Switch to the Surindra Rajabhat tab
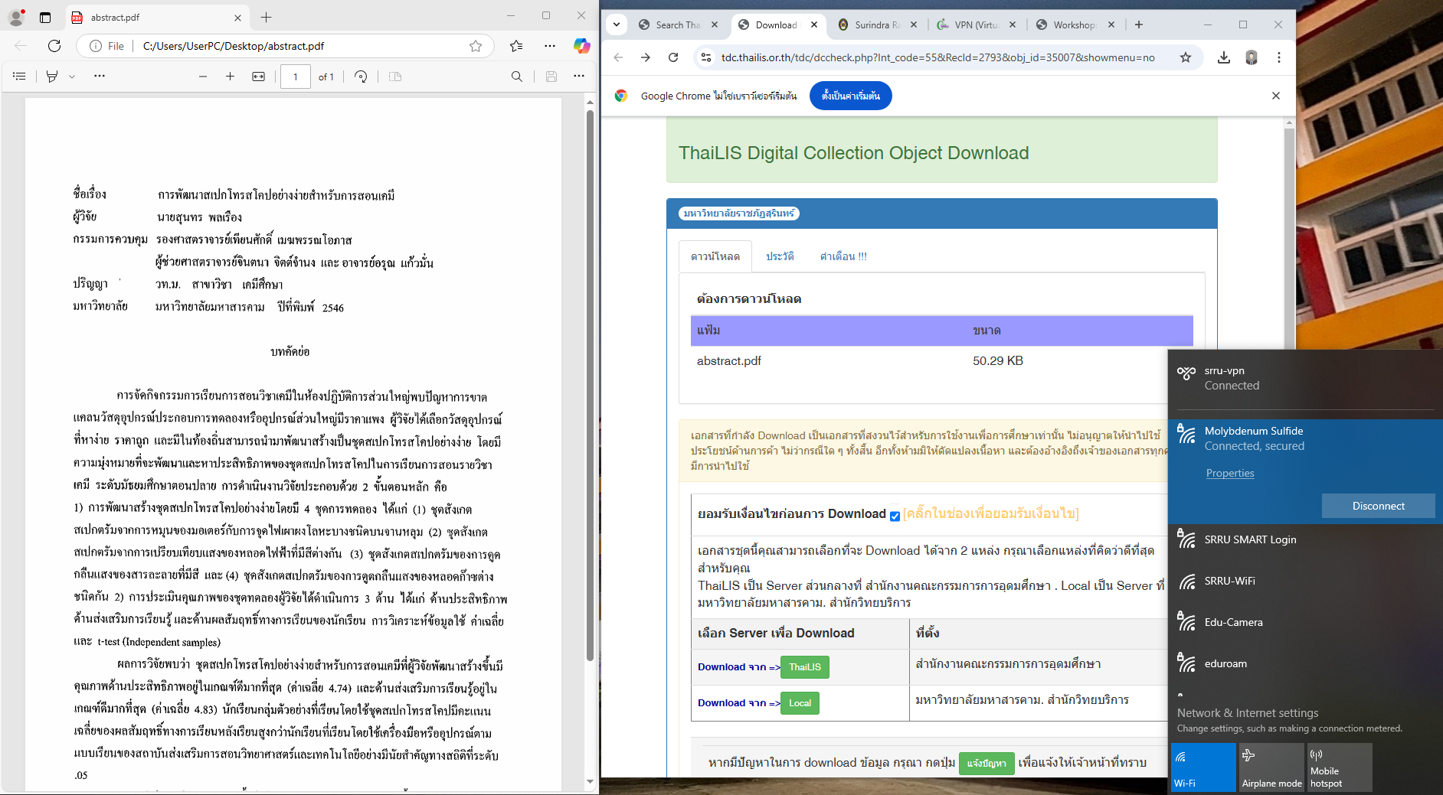This screenshot has height=795, width=1443. (878, 24)
